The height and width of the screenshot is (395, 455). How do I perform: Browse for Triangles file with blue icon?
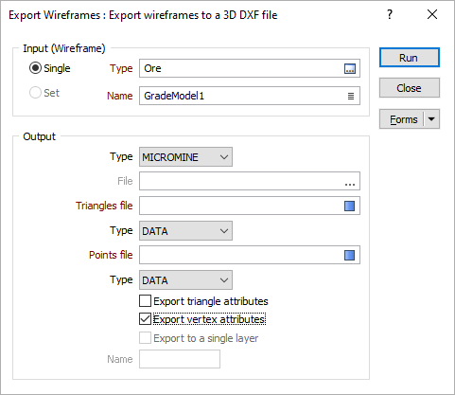point(349,206)
